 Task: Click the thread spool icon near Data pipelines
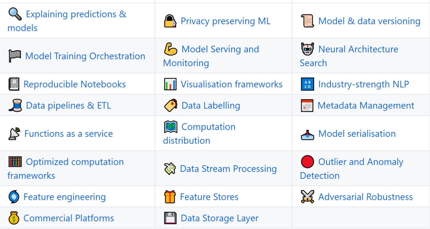[x=15, y=106]
